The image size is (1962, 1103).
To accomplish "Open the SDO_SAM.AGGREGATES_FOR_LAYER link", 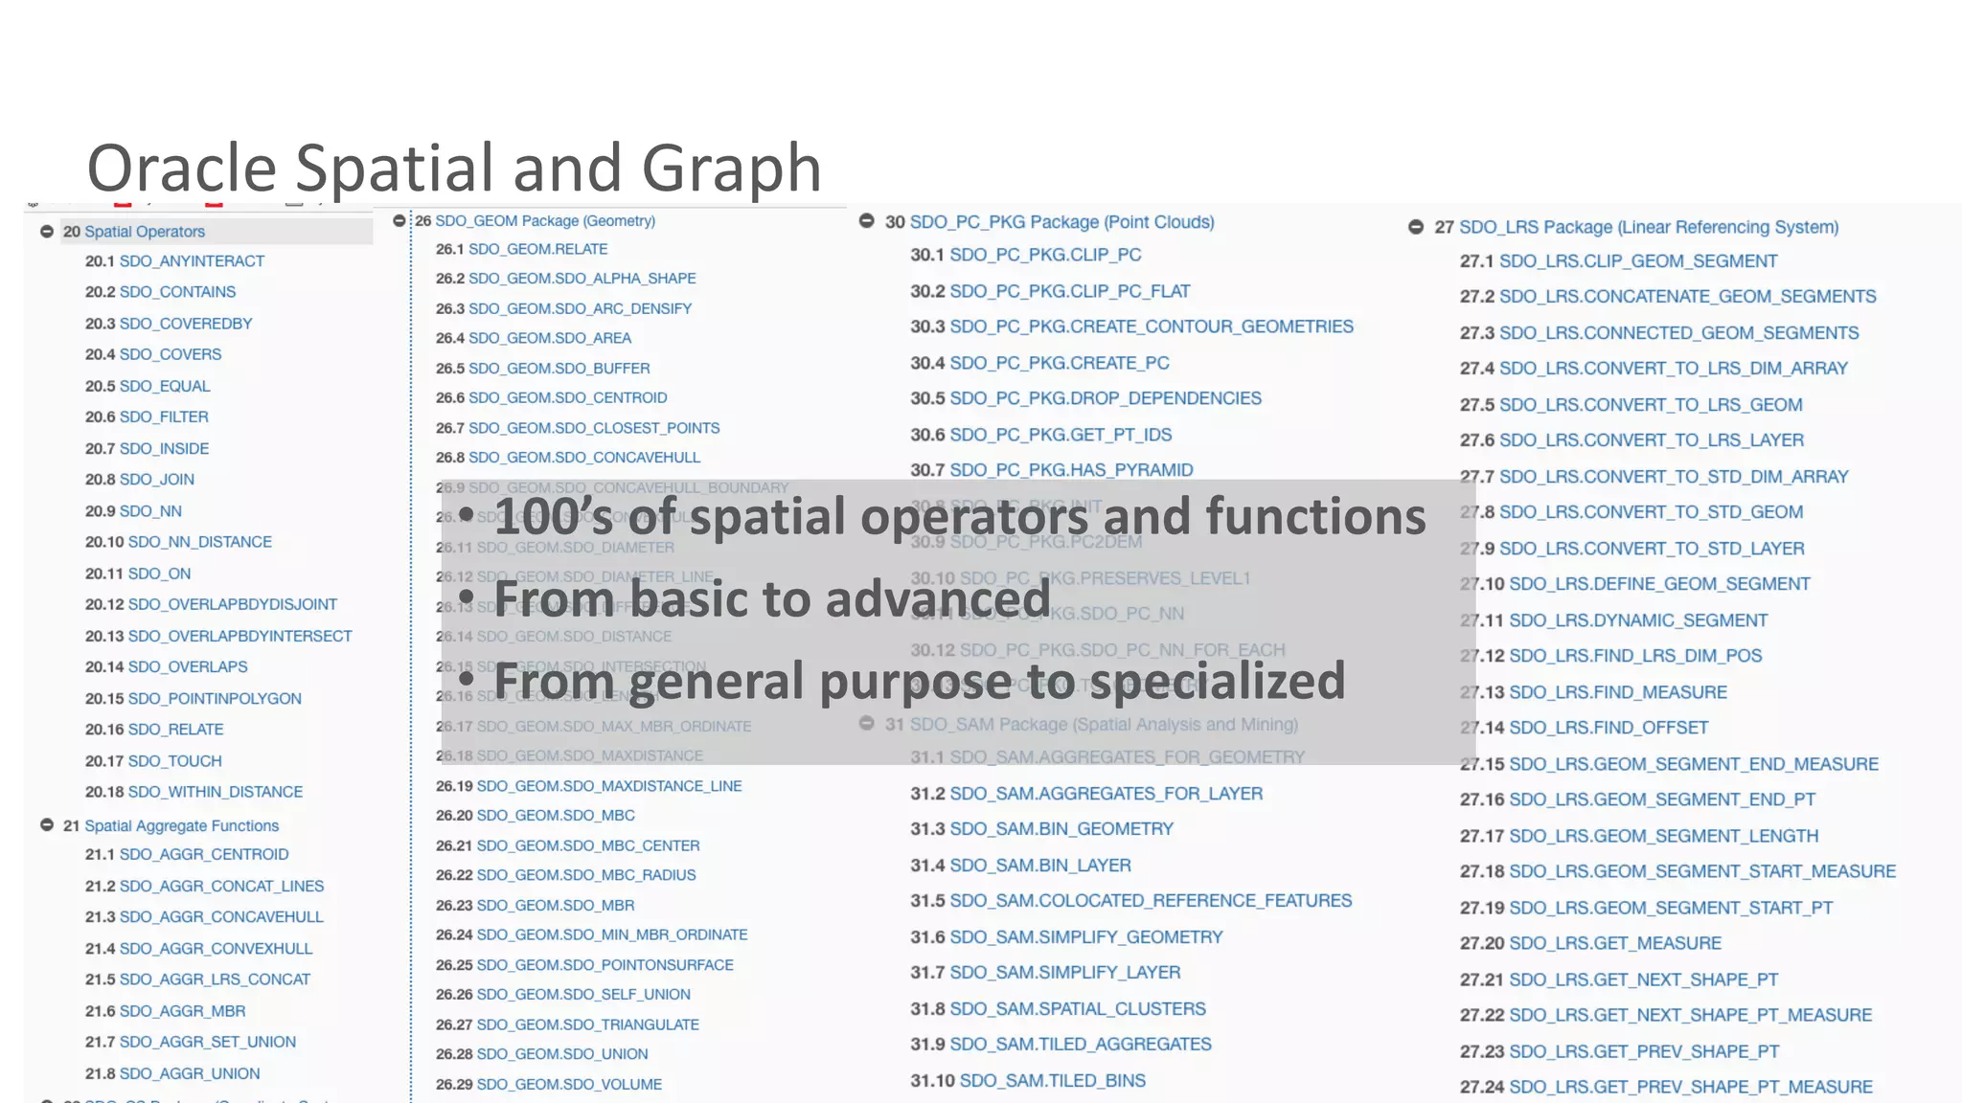I will click(x=1106, y=794).
